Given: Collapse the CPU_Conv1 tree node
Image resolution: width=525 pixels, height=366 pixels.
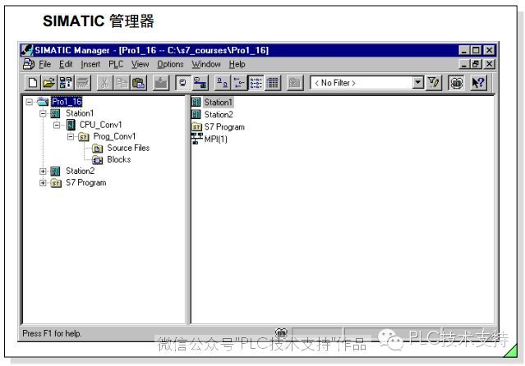Looking at the screenshot, I should (57, 125).
